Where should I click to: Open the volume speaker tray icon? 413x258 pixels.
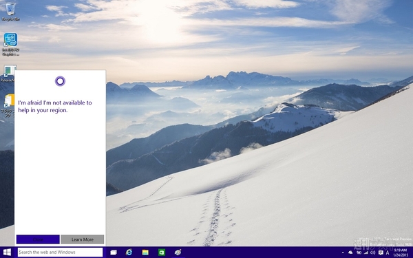(372, 252)
